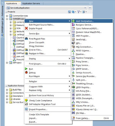The width and height of the screenshot is (115, 126).
Task: Expand the Descriptors folder
Action: pyautogui.click(x=7, y=96)
